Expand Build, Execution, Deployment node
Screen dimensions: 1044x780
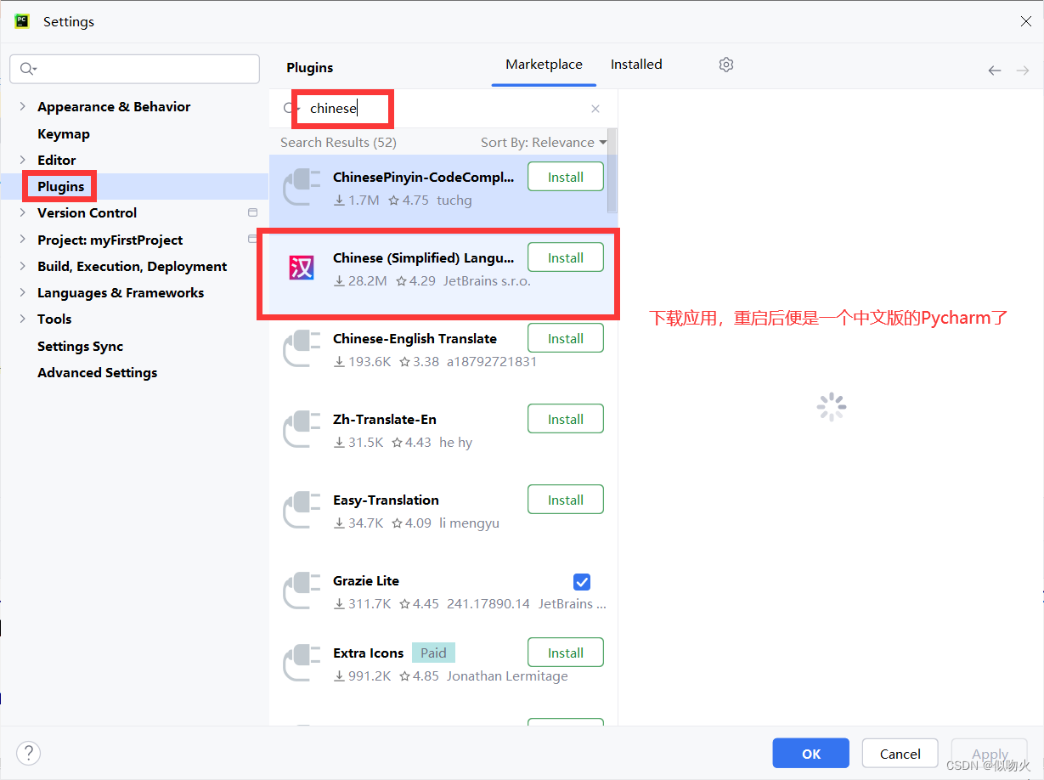(x=23, y=266)
